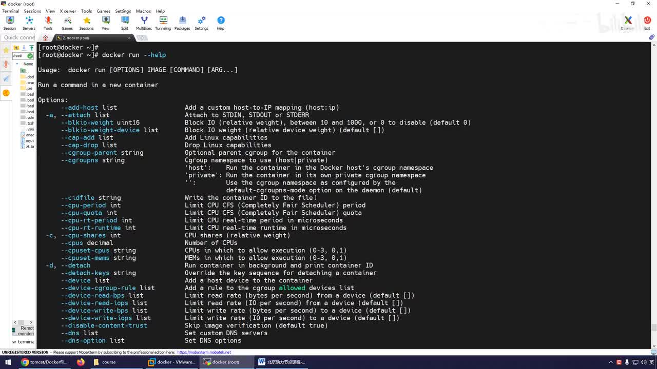Select the my.t file in file list
657x369 pixels.
coord(27,141)
